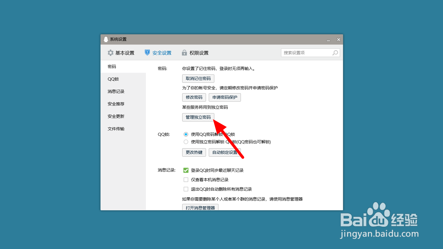Choose 使用QQ密码解锁 radio option
This screenshot has height=249, width=443.
[186, 134]
